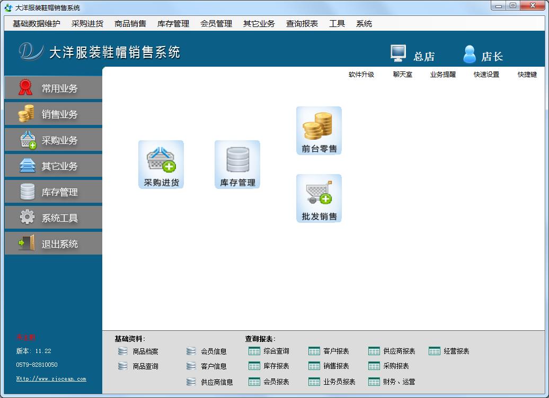Open the 采购报表 report
The width and height of the screenshot is (549, 398).
click(388, 366)
